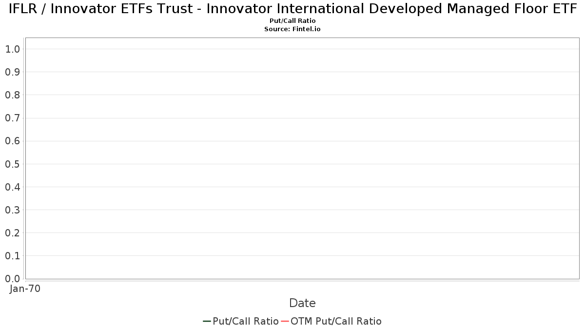This screenshot has height=329, width=585.
Task: Click the Date axis title
Action: pos(302,303)
